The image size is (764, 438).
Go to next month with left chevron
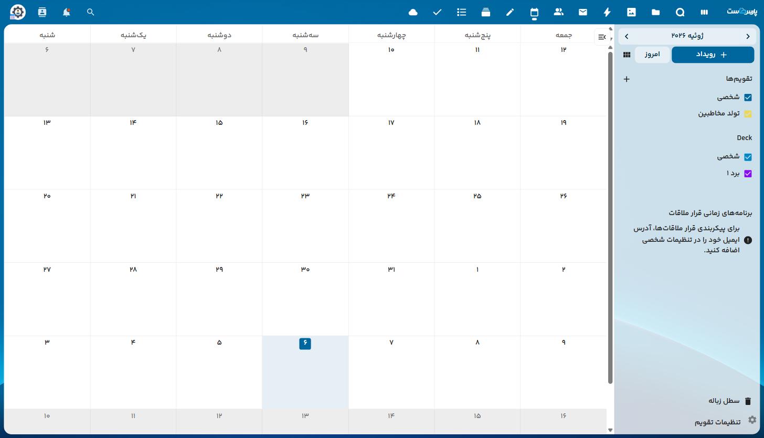pos(627,36)
